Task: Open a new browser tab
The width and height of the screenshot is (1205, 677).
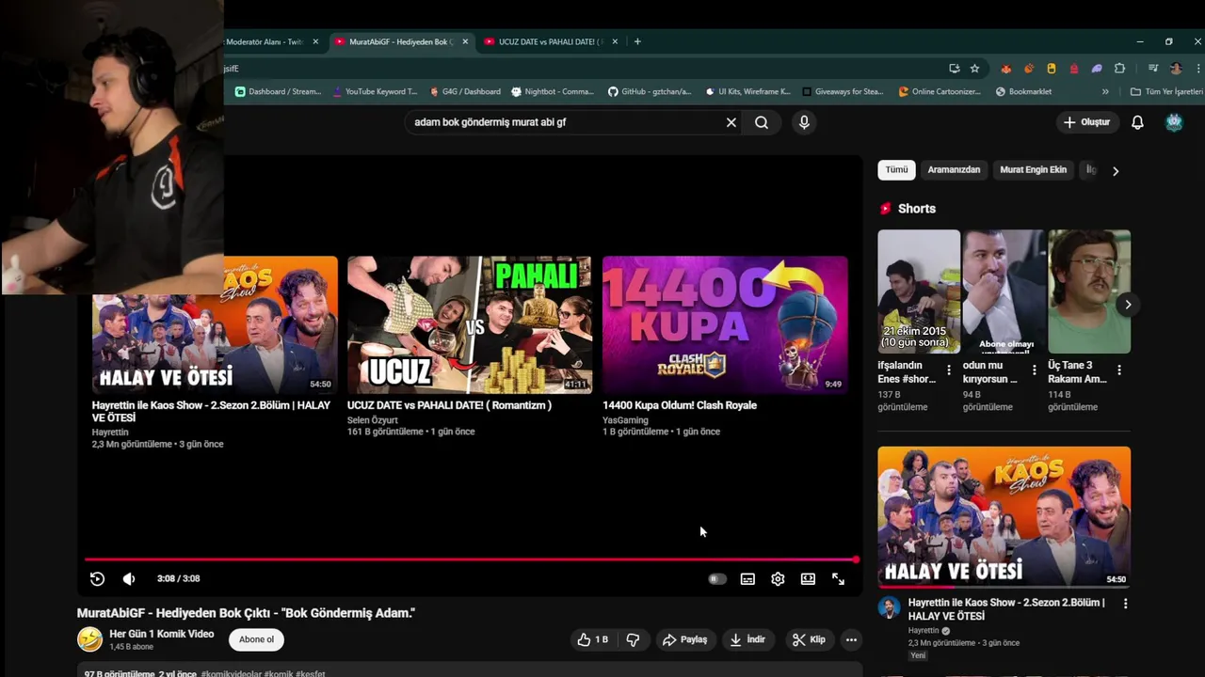Action: click(637, 41)
